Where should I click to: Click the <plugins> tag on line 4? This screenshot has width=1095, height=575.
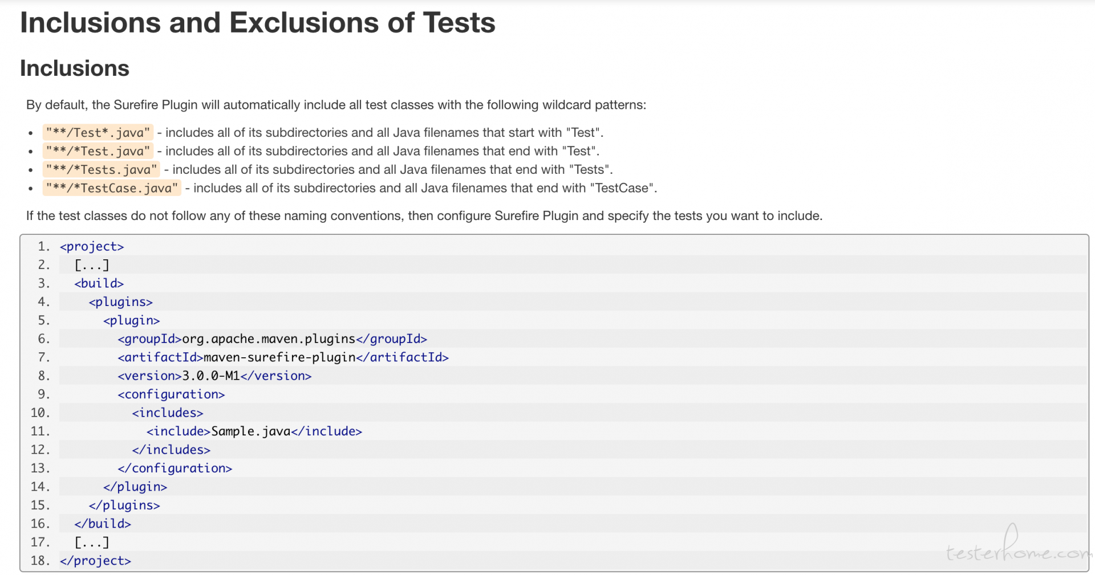120,302
